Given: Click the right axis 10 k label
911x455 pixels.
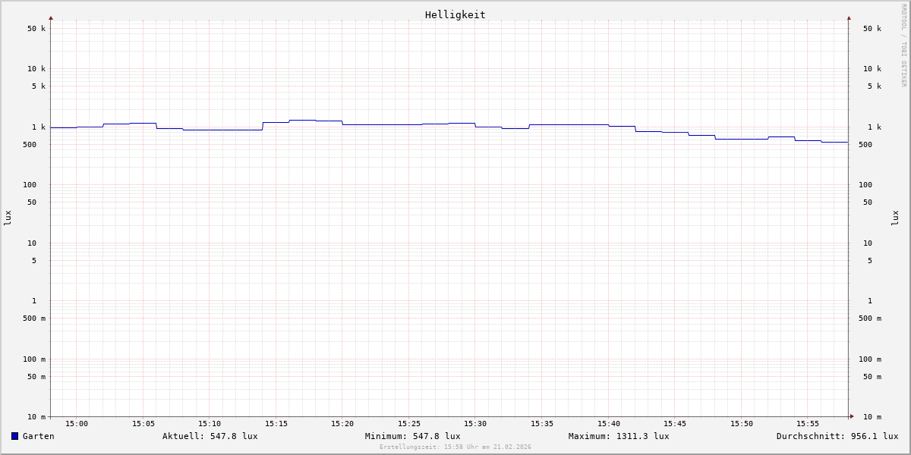Looking at the screenshot, I should 872,68.
